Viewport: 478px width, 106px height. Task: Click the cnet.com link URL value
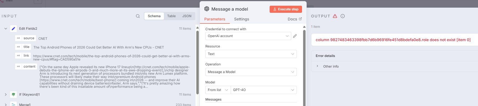[112, 58]
